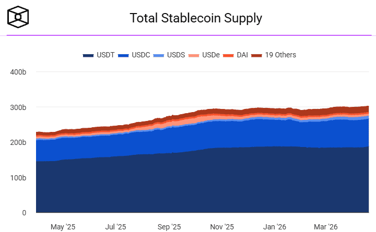Screen dimensions: 376x232
Task: Click the 300b y-axis label
Action: coord(18,107)
